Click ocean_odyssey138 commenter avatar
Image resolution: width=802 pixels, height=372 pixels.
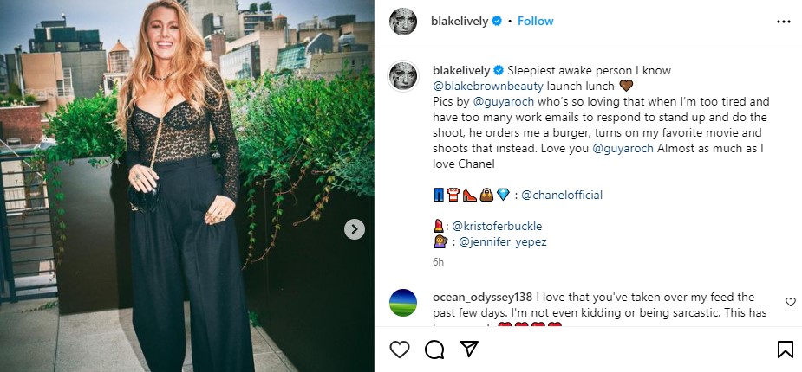tap(402, 301)
